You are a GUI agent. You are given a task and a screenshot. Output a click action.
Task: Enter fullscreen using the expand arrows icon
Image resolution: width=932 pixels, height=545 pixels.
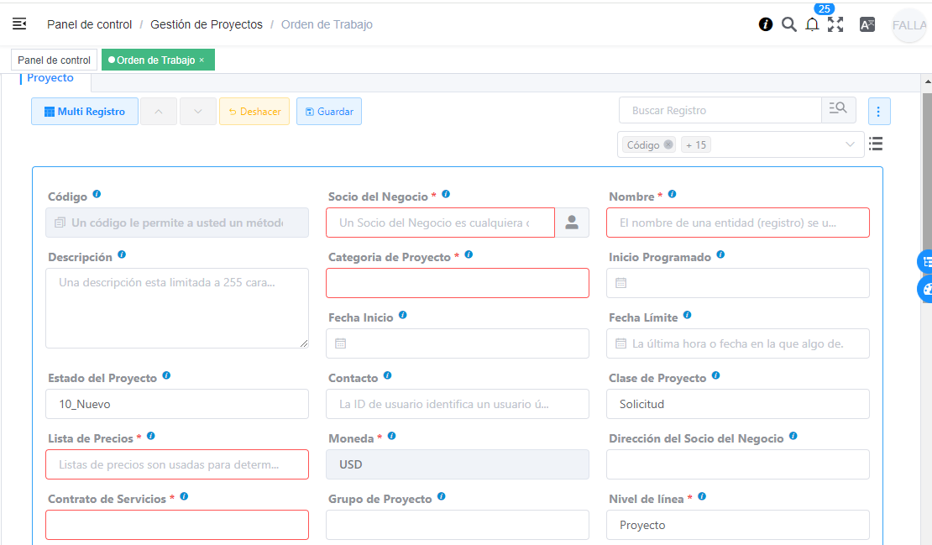pyautogui.click(x=835, y=24)
